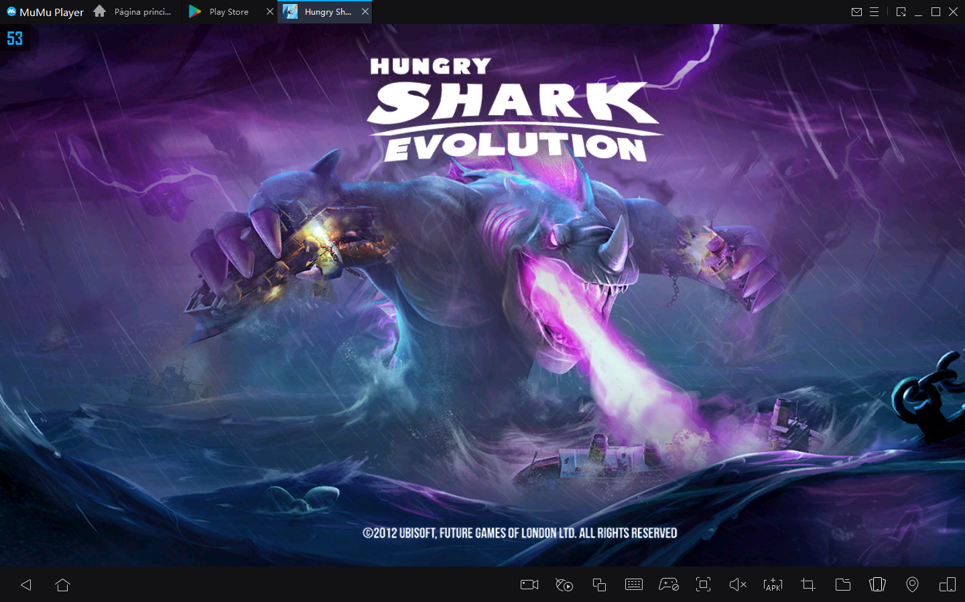Open the hamburger settings menu
Screen dimensions: 965x602
[875, 11]
